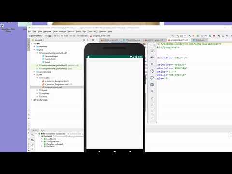Click the Make Project hammer icon

[x=173, y=36]
